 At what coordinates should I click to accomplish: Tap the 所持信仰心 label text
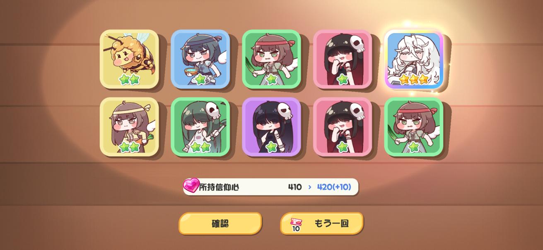pyautogui.click(x=219, y=187)
